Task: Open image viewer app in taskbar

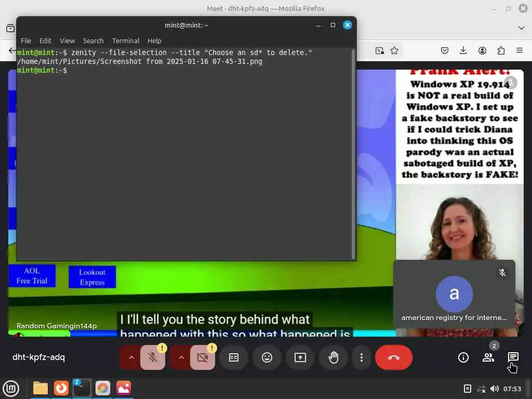Action: (x=124, y=388)
